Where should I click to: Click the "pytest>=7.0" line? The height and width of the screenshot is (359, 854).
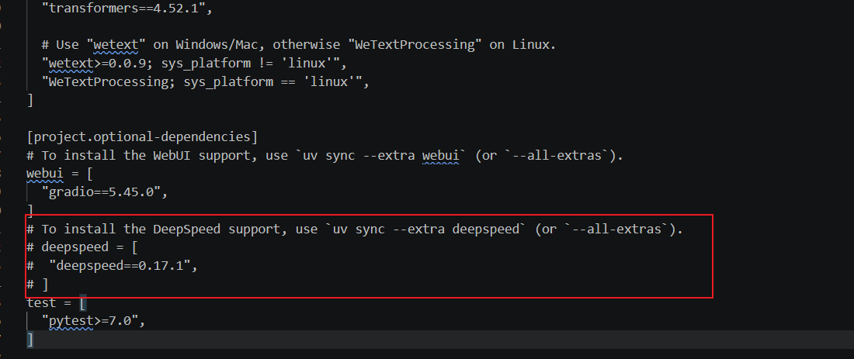pos(93,321)
